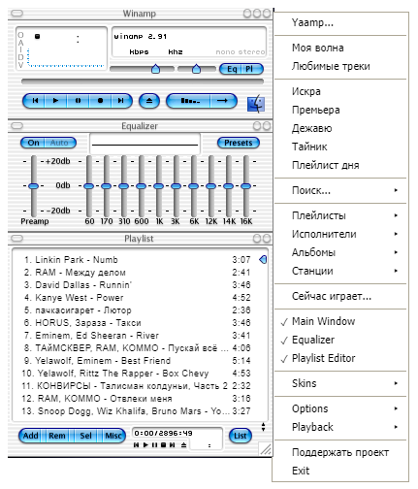The image size is (418, 489).
Task: Click the mini Eject icon in playlist footer
Action: (x=183, y=445)
